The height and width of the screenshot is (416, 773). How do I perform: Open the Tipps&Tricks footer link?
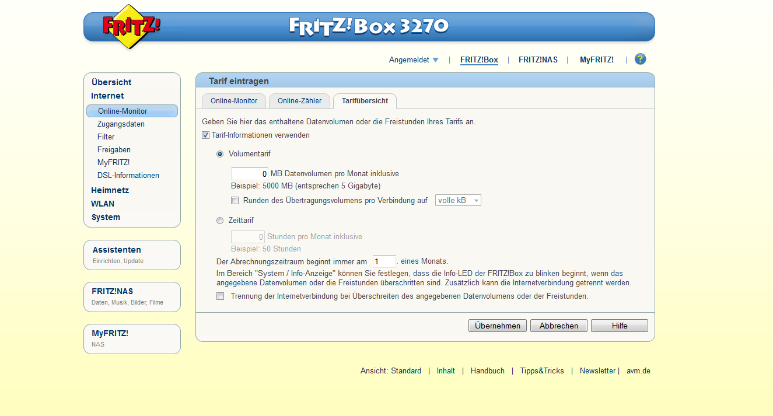coord(542,371)
